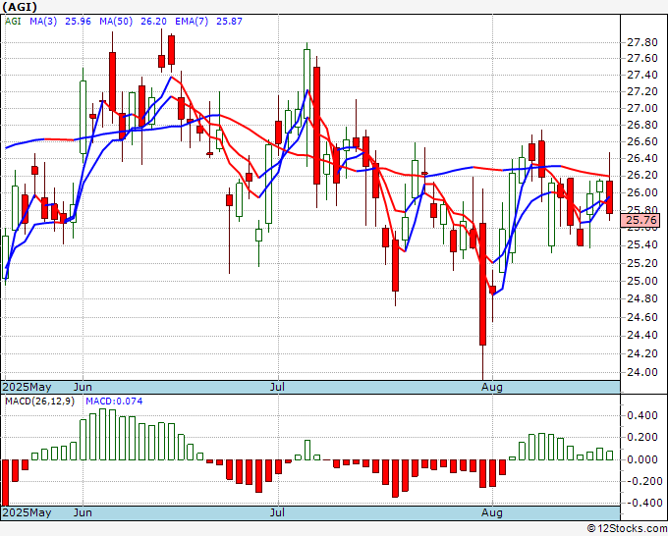This screenshot has height=536, width=668.
Task: Click the 24.60 price axis label
Action: coord(642,317)
